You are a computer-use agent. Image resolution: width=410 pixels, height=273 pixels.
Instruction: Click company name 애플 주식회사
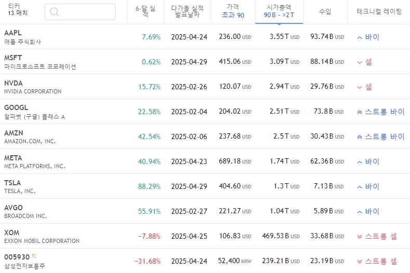pyautogui.click(x=22, y=42)
